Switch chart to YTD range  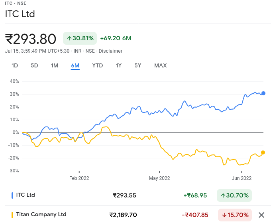97,65
